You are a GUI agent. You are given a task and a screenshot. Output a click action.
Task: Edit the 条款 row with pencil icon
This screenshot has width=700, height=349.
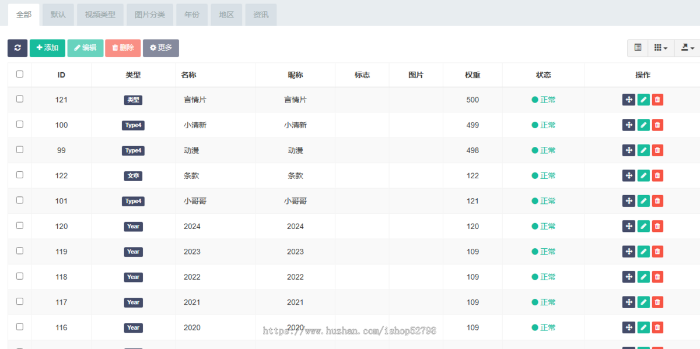point(643,175)
